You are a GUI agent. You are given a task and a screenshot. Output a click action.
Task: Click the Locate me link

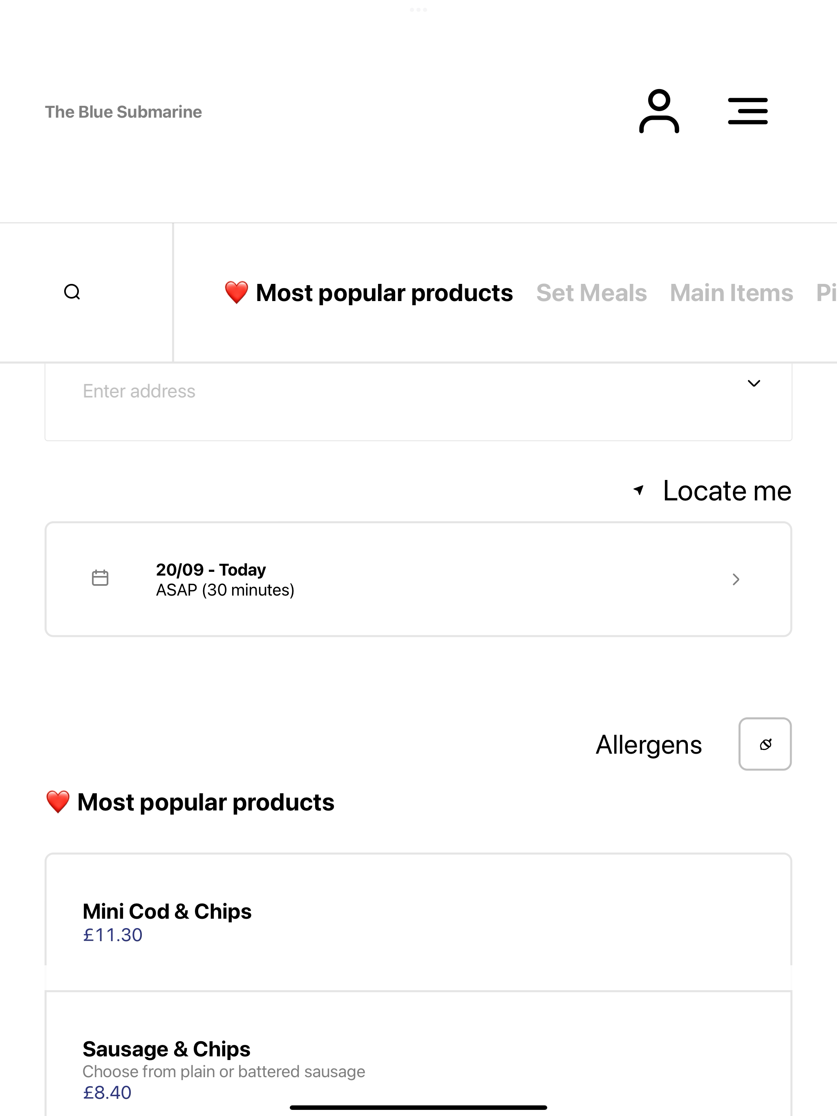point(727,490)
